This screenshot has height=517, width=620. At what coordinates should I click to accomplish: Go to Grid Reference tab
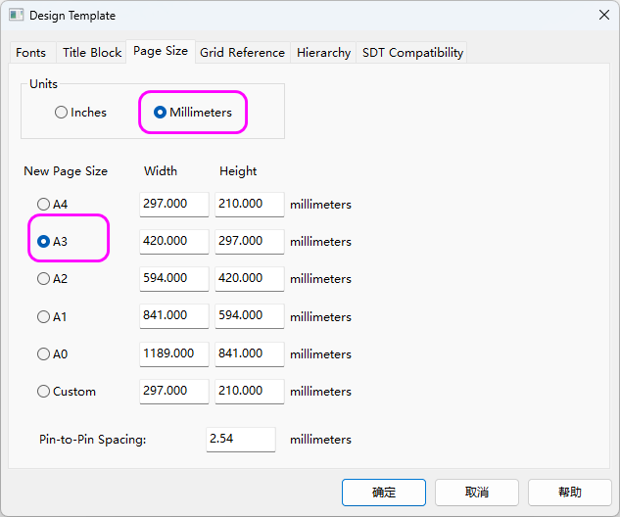pos(242,53)
